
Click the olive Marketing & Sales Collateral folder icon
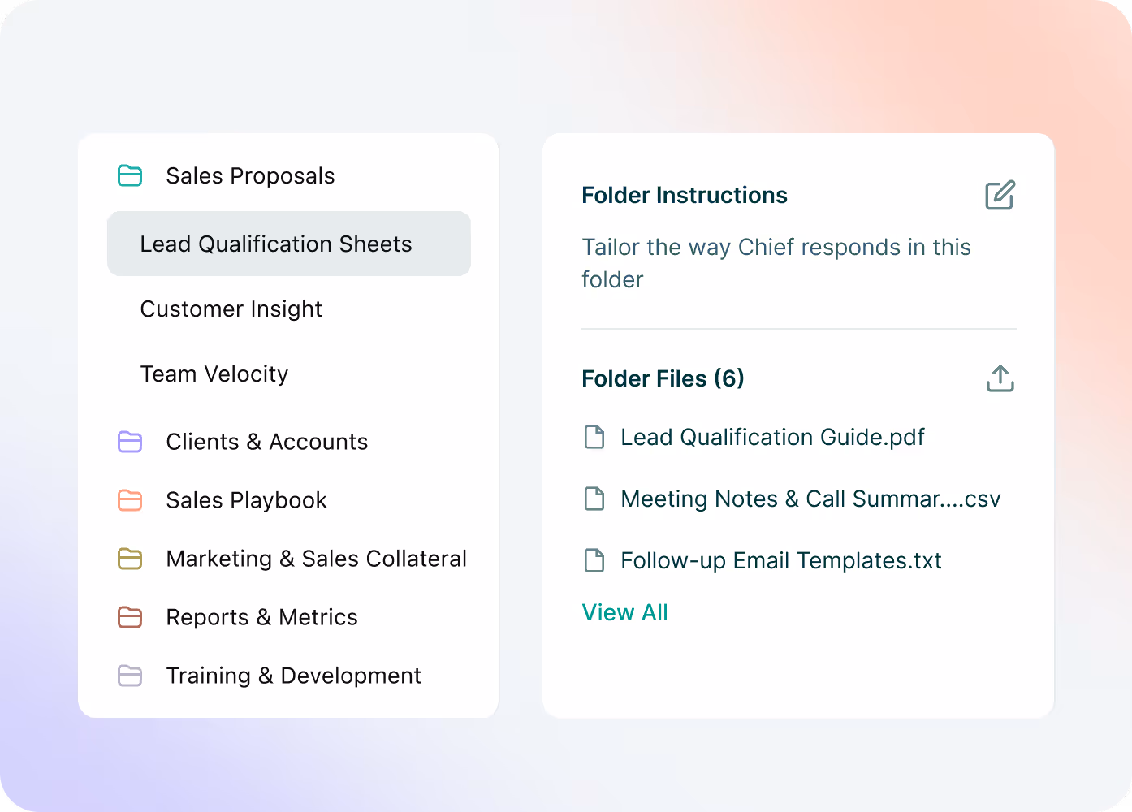tap(130, 559)
